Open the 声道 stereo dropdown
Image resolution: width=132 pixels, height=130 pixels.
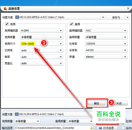tap(106, 57)
